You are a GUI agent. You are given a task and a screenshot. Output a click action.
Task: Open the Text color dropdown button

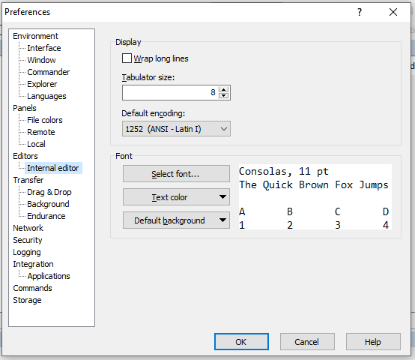coord(176,197)
